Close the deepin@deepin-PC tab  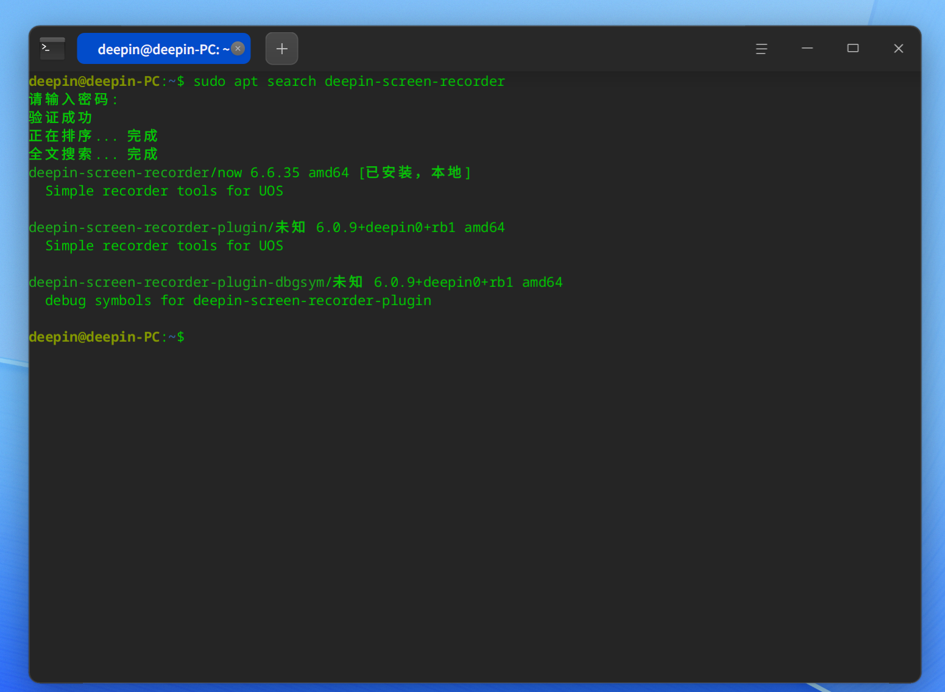pyautogui.click(x=238, y=49)
